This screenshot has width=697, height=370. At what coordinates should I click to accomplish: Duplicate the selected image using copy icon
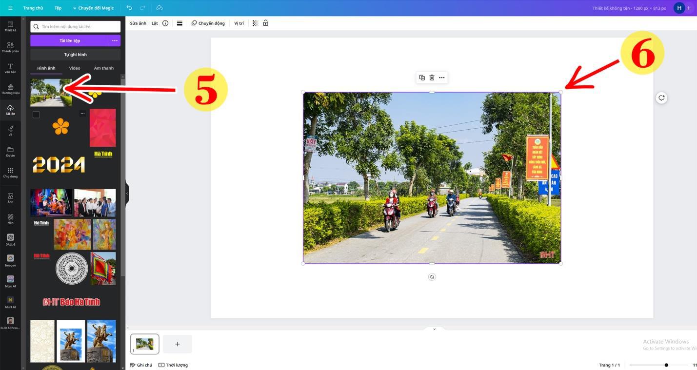point(422,78)
